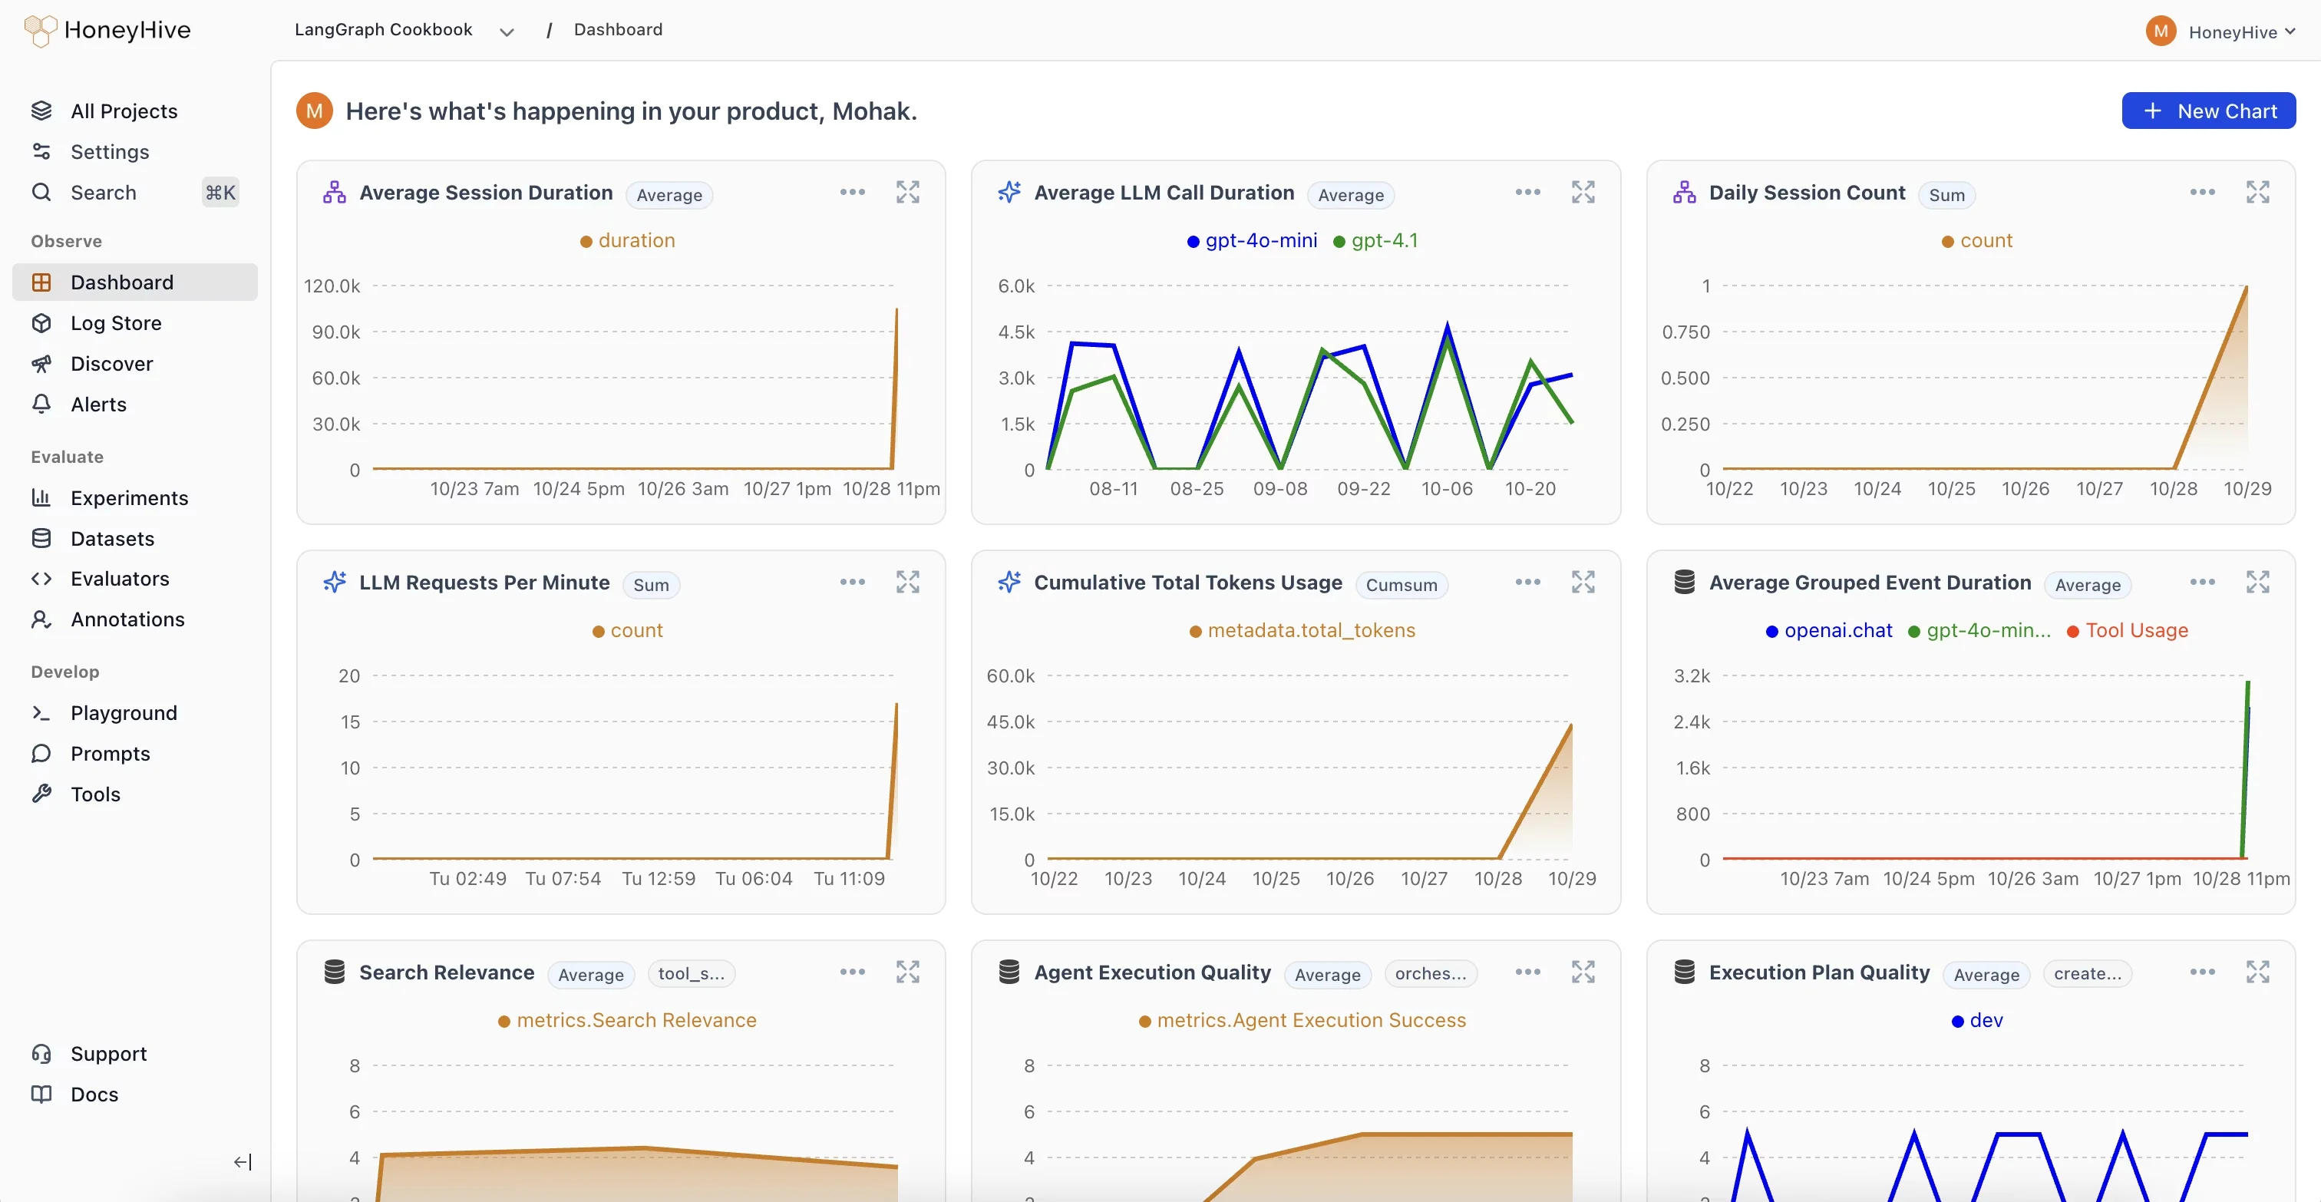Open the HoneyHive home via the logo icon
This screenshot has width=2321, height=1202.
pos(40,30)
